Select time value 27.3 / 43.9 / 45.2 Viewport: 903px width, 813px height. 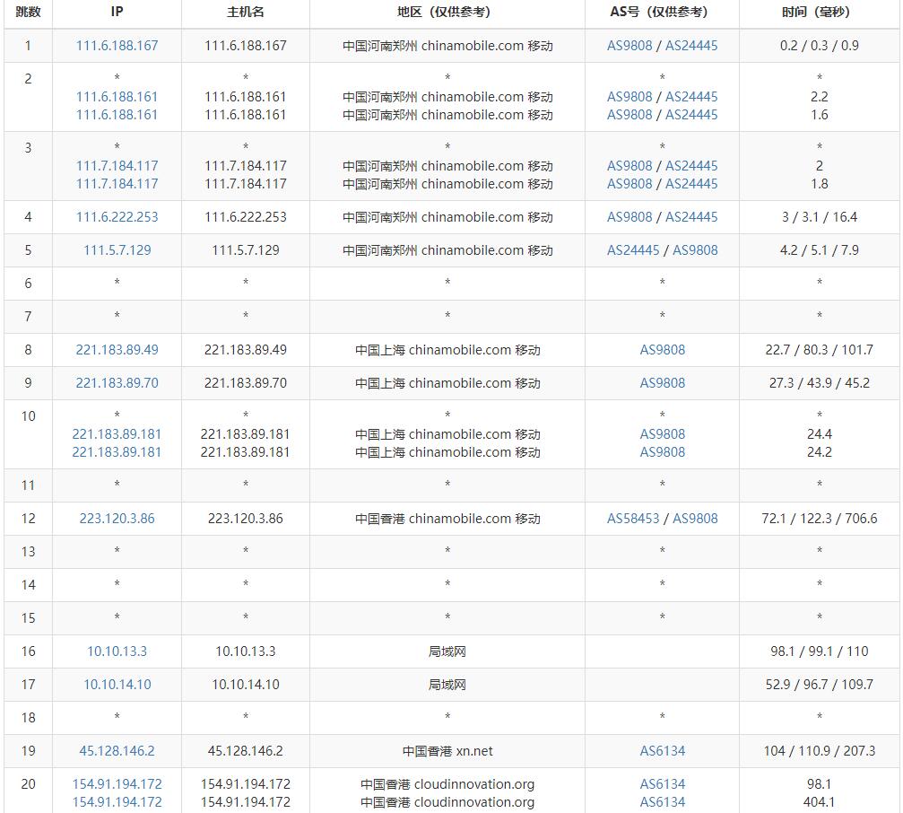click(x=820, y=383)
